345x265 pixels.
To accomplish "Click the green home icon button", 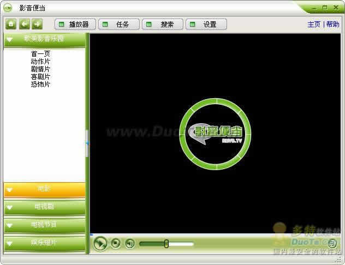I will (x=11, y=24).
